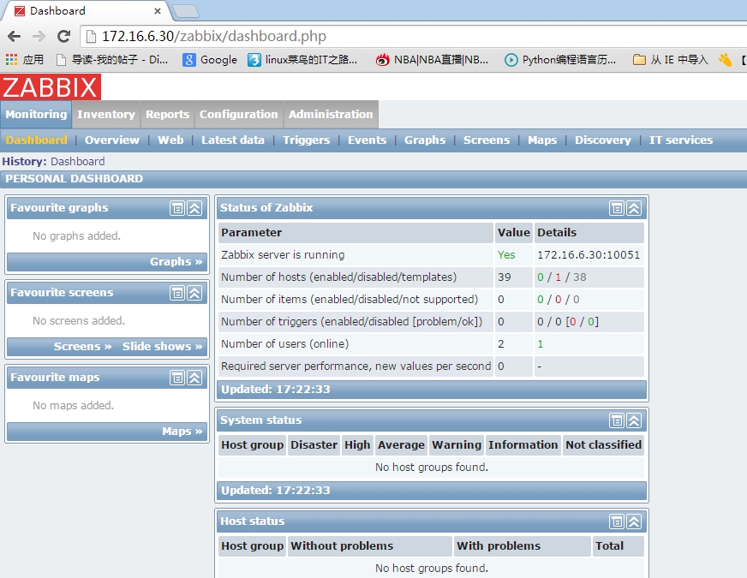Screen dimensions: 747x578
Task: Click the Not classified column header
Action: pos(603,444)
